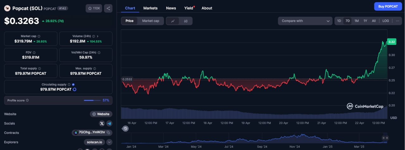Open the News tab
This screenshot has width=405, height=150.
pyautogui.click(x=171, y=8)
